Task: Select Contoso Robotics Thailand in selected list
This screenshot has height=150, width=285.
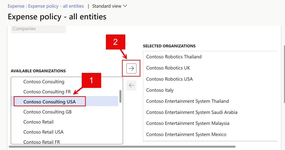Action: click(174, 57)
